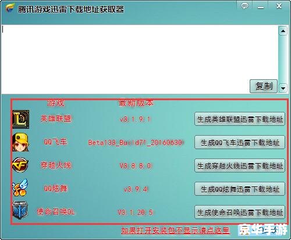Click inside the download address text area
Viewport: 291px width, 240px height.
(x=140, y=59)
